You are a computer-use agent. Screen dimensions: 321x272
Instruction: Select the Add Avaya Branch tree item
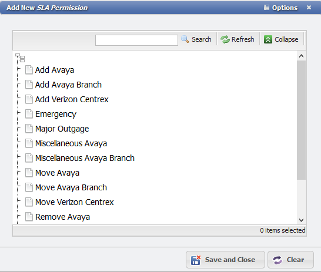[68, 85]
